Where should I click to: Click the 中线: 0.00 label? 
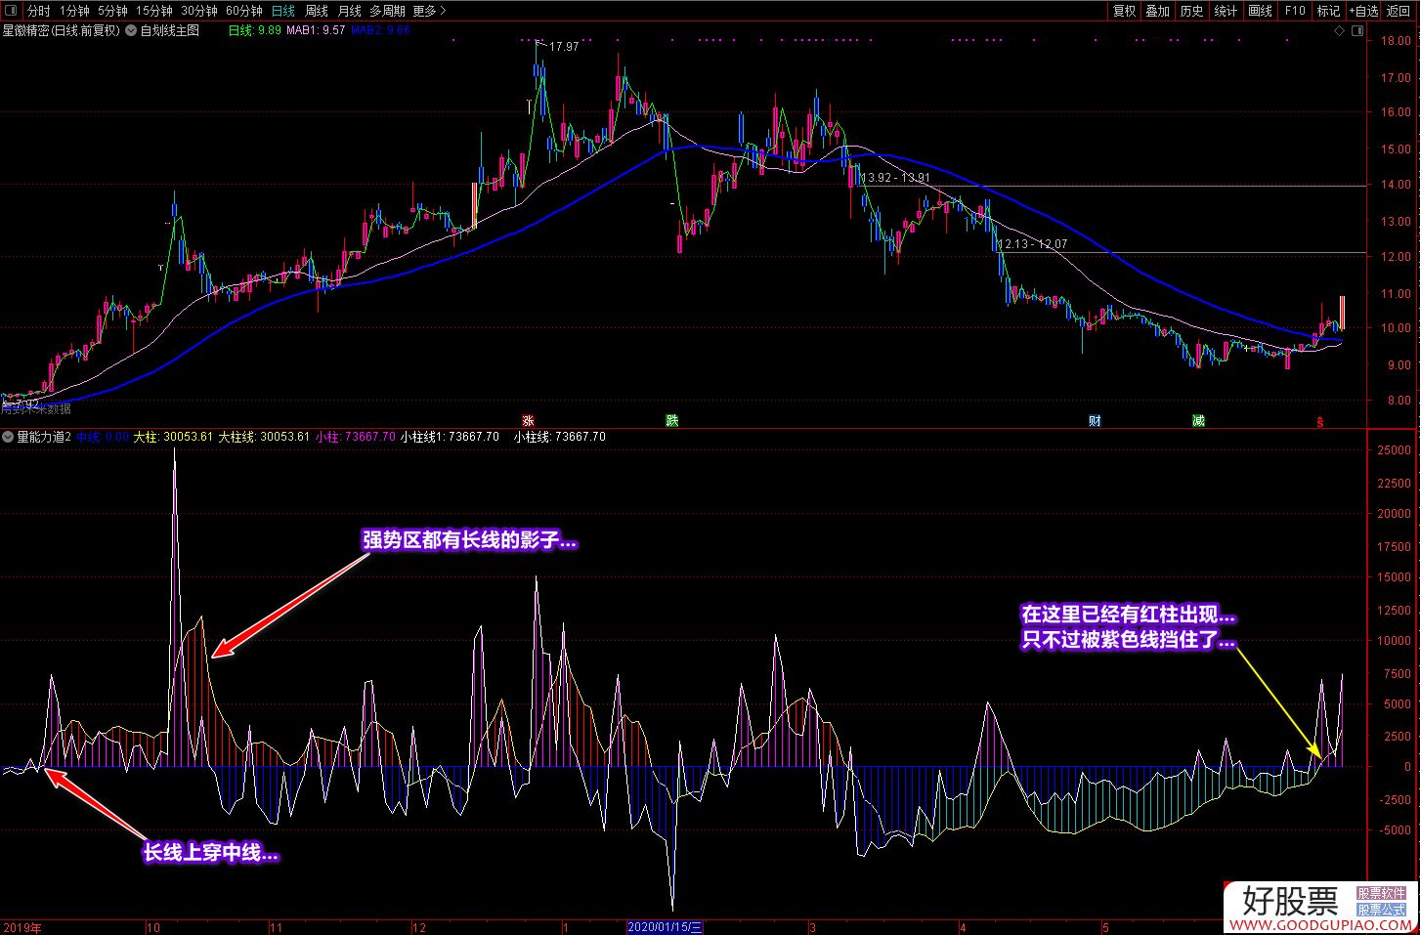(x=103, y=437)
